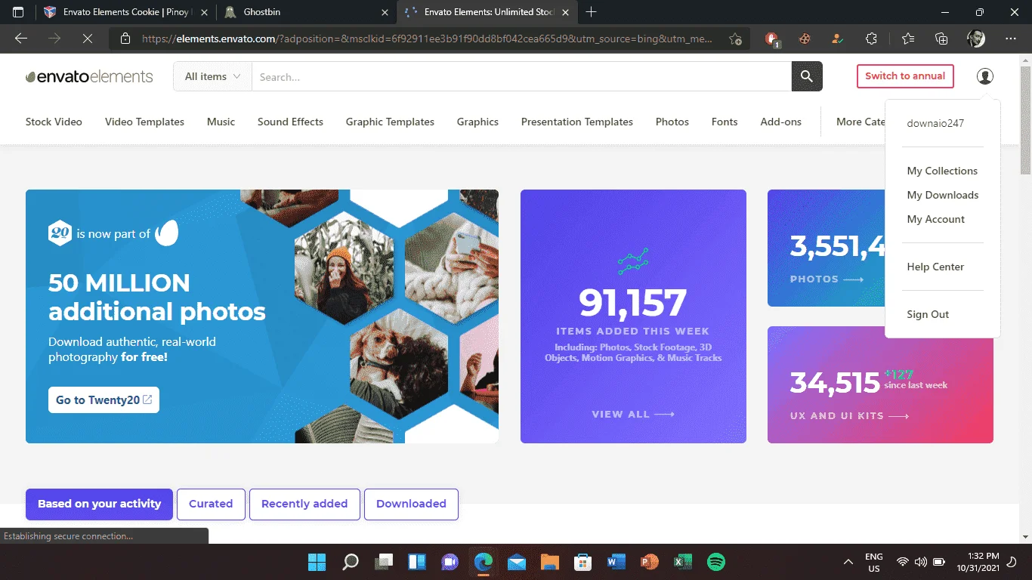Open Help Center from account menu

(x=935, y=267)
